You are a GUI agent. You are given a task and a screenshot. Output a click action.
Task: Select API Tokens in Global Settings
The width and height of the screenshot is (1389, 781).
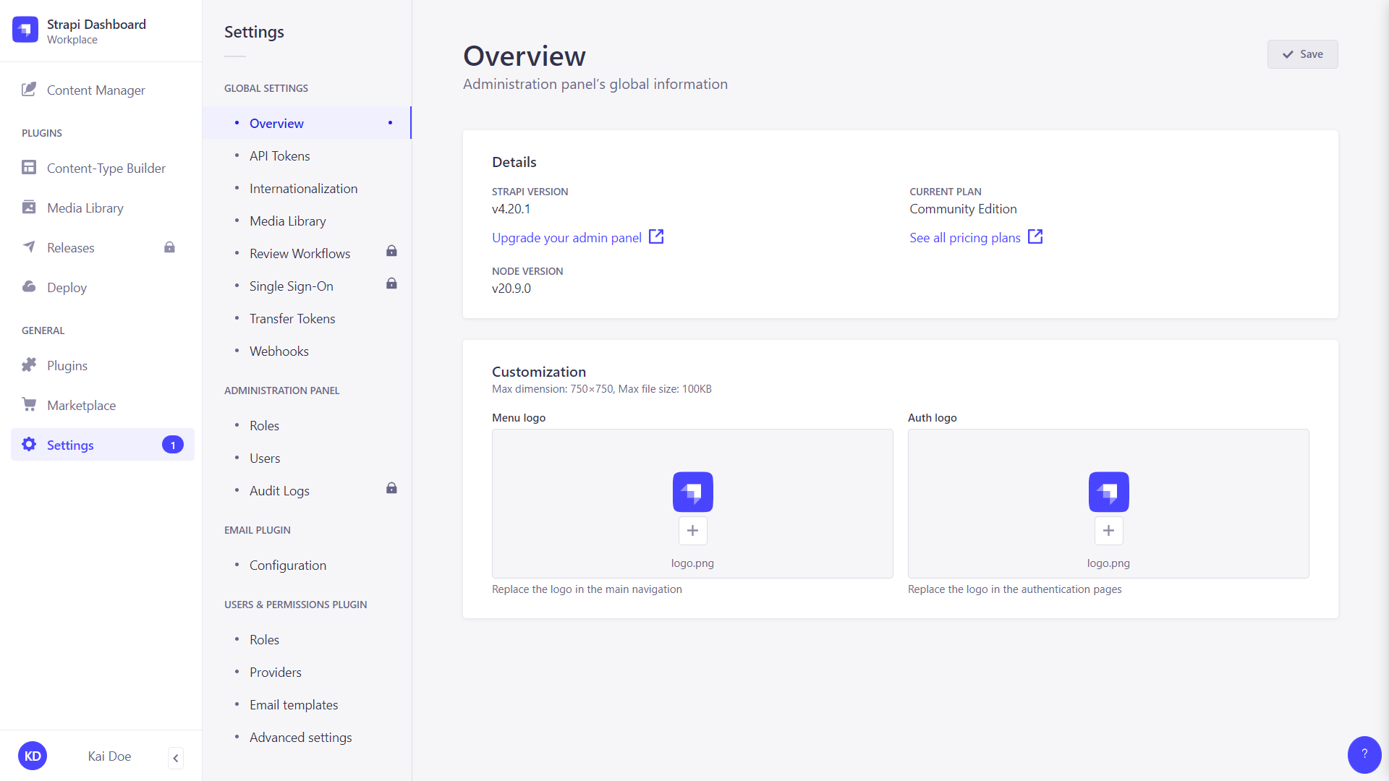click(279, 155)
